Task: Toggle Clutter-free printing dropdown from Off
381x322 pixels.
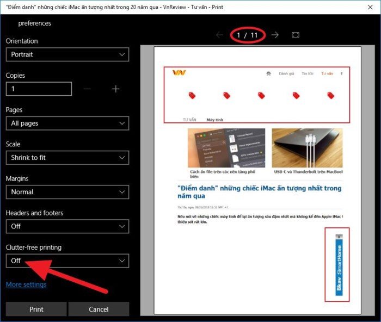Action: [x=67, y=261]
